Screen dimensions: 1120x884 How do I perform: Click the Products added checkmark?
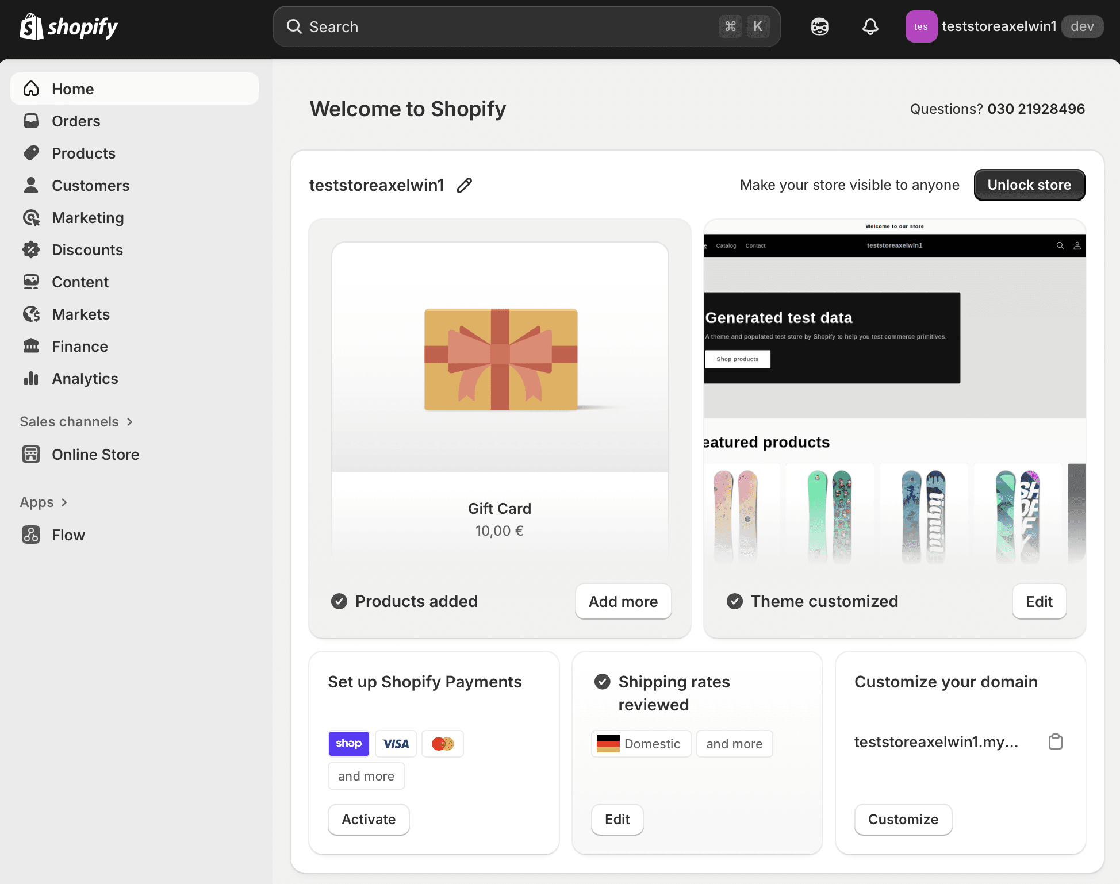(x=339, y=601)
